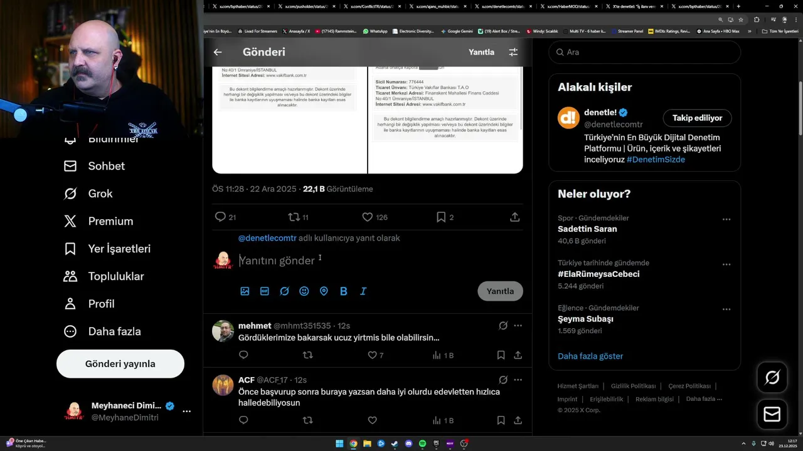Insert a GIF into the reply
The height and width of the screenshot is (451, 803).
pos(265,291)
